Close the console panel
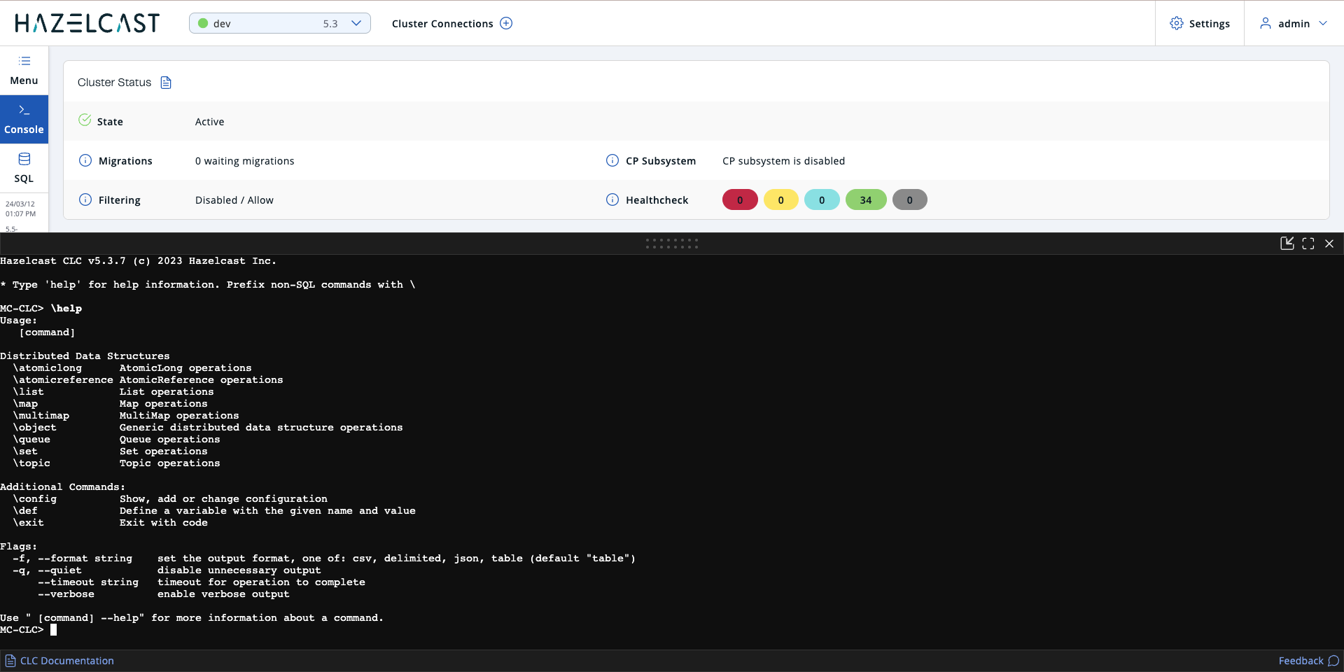This screenshot has width=1344, height=672. [1329, 243]
